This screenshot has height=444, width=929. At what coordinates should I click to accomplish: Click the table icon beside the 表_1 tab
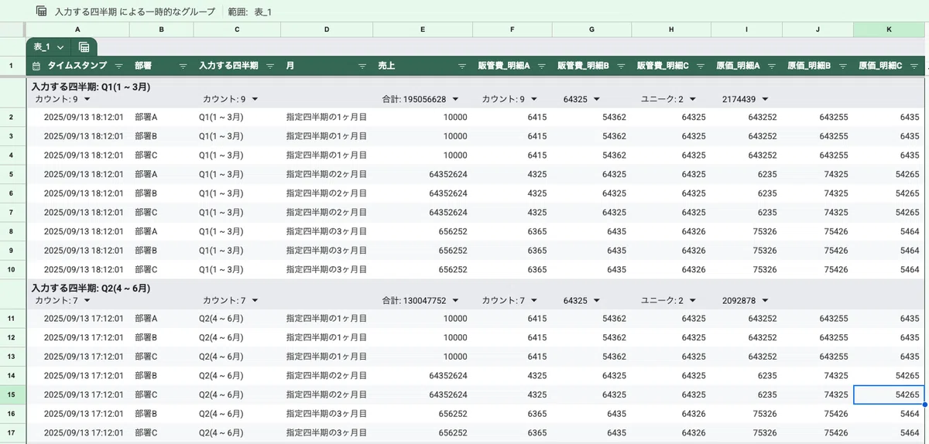(x=84, y=47)
